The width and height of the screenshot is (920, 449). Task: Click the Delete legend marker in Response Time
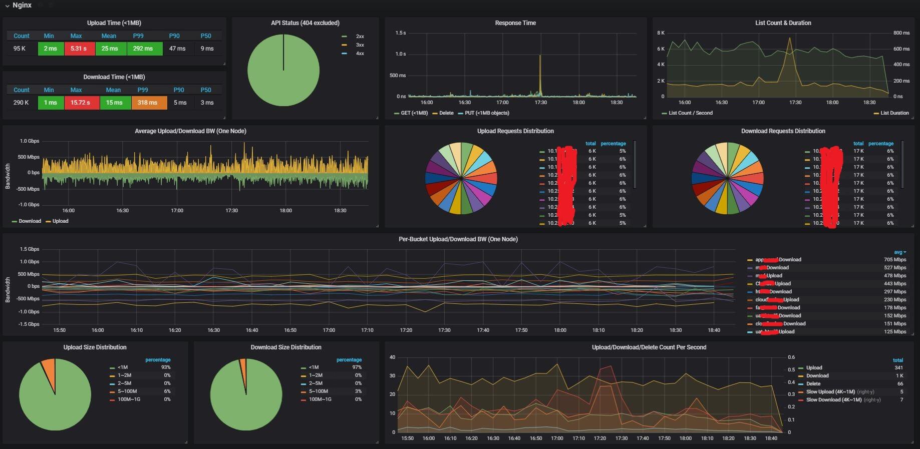435,113
